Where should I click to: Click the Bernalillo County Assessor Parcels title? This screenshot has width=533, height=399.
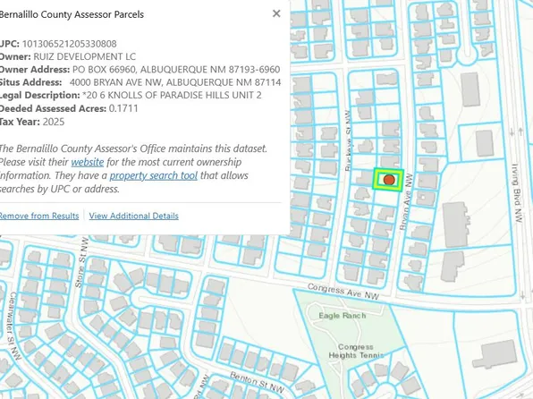(x=72, y=14)
